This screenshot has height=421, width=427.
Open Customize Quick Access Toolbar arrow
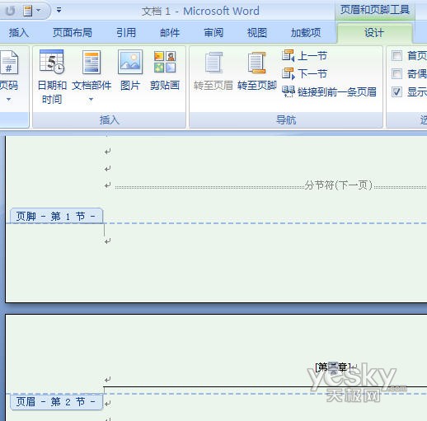[59, 11]
